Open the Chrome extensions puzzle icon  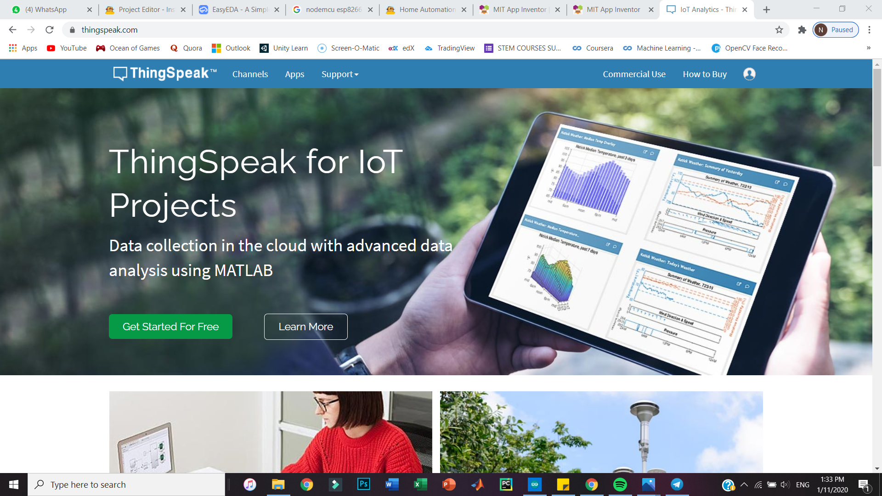coord(802,30)
